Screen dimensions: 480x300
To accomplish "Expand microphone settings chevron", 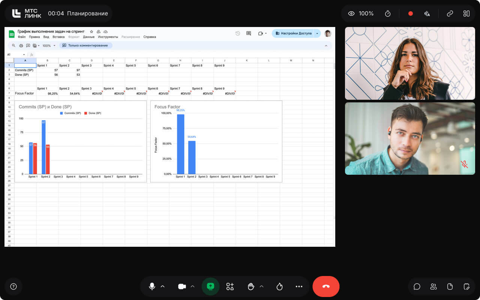I will [x=163, y=286].
